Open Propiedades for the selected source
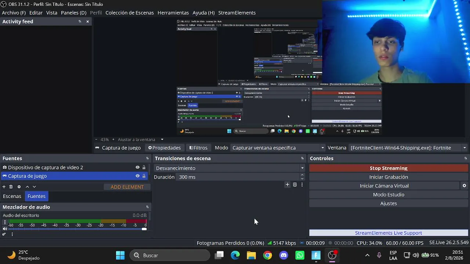This screenshot has width=470, height=264. point(164,148)
